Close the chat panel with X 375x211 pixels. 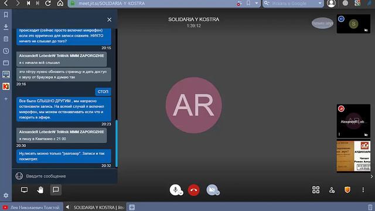[x=110, y=19]
